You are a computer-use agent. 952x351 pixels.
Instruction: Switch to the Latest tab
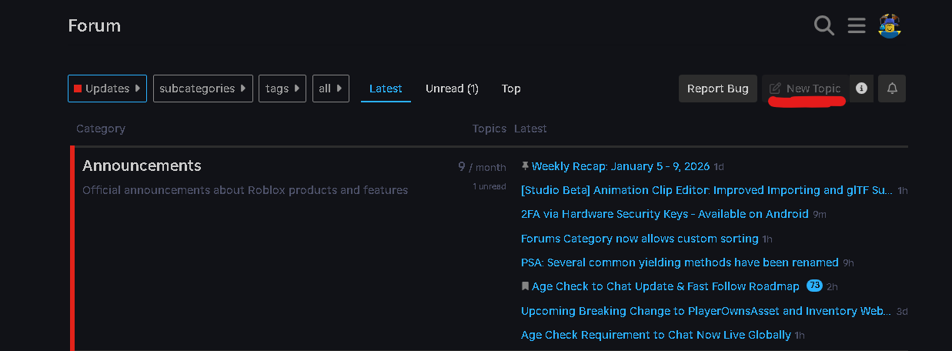click(386, 89)
